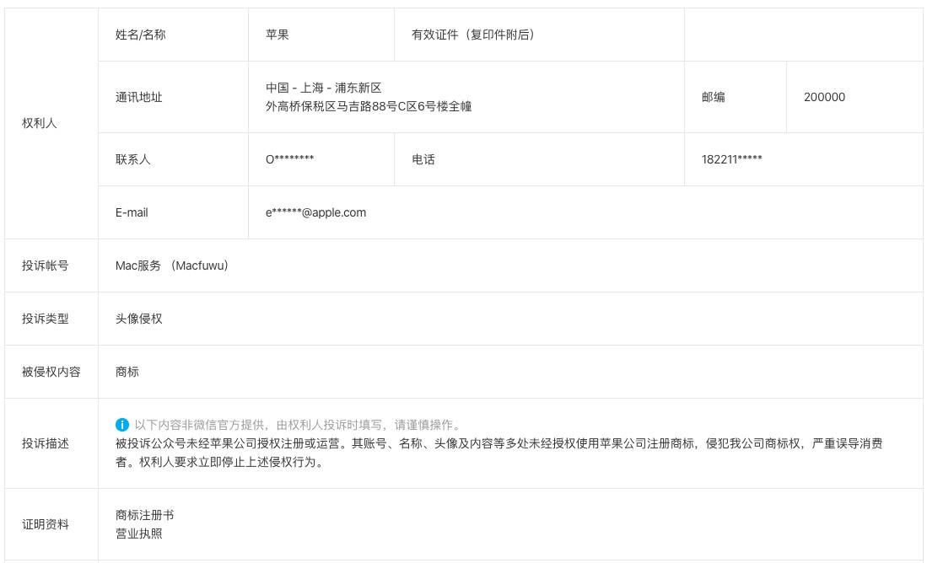Select address line 外高桥保税区马吉路88号C区6号楼全幢
The height and width of the screenshot is (563, 927).
(x=369, y=106)
